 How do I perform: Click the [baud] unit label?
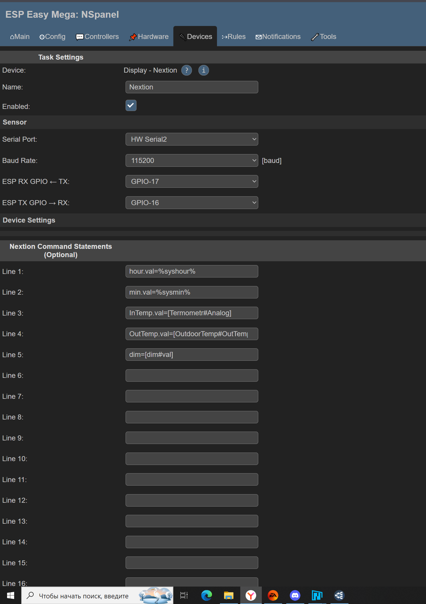point(272,161)
